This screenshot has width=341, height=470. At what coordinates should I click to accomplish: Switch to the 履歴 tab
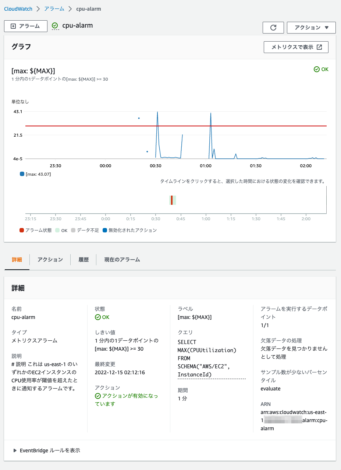(84, 260)
